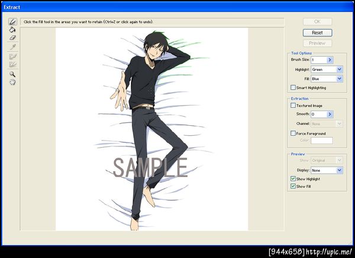The height and width of the screenshot is (258, 355).
Task: Select the Cleanup tool
Action: [12, 56]
